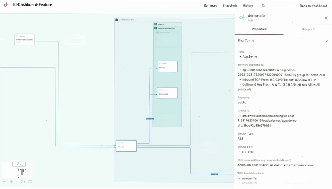Click the icon inside the CloudFront node

tap(17, 36)
